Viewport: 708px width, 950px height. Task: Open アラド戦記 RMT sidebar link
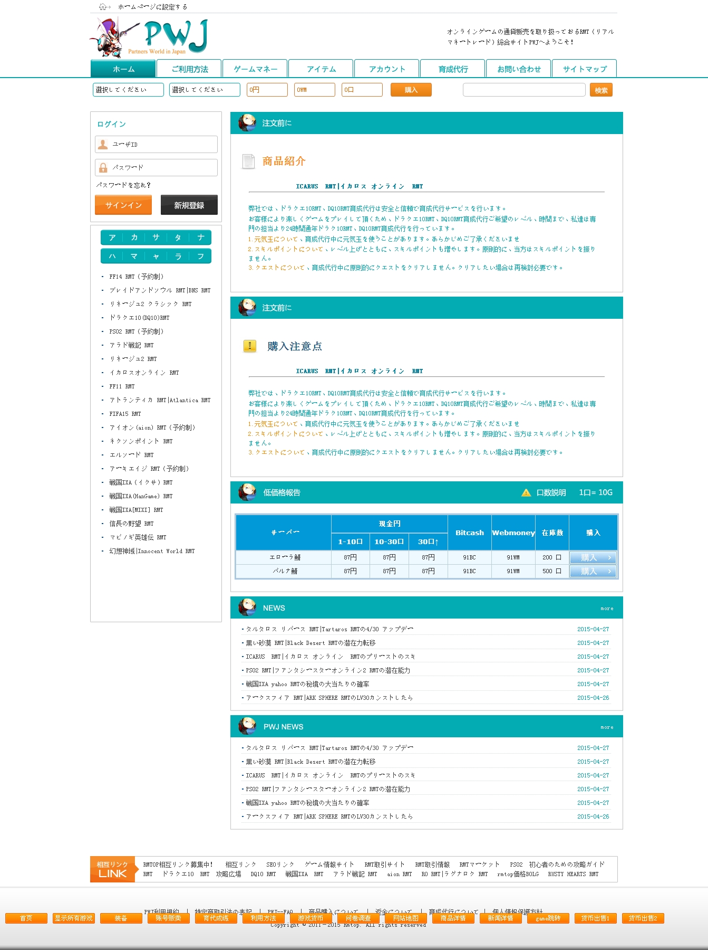coord(131,345)
